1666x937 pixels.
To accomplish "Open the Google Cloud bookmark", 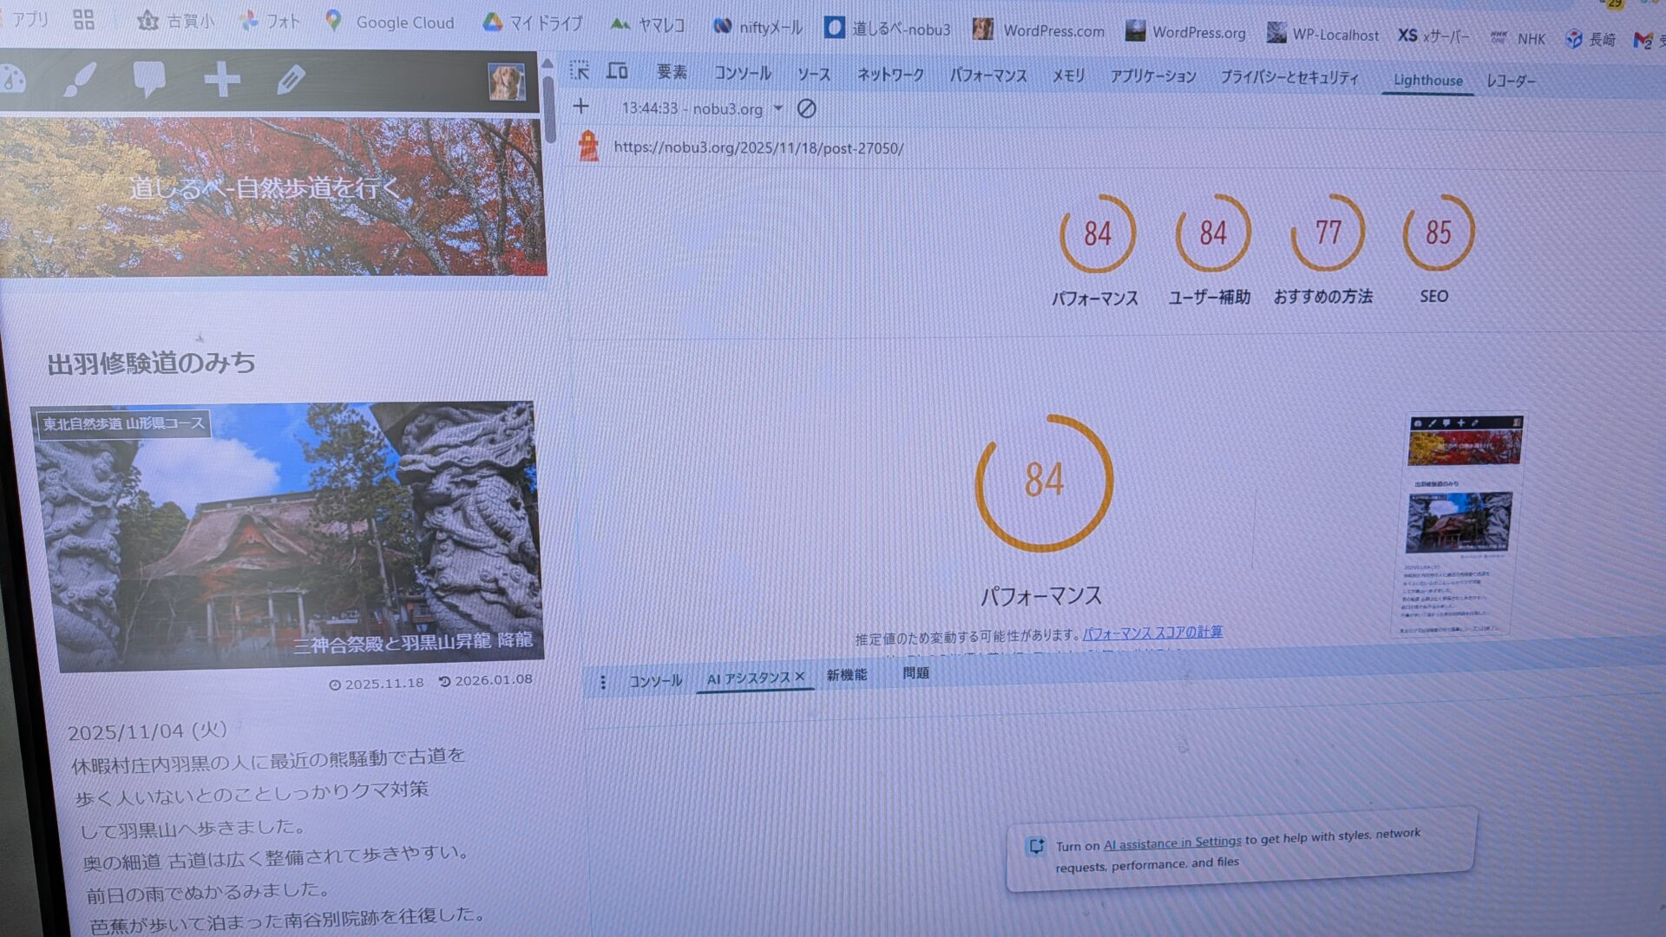I will [404, 23].
